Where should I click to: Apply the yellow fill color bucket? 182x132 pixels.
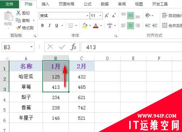click(x=85, y=25)
